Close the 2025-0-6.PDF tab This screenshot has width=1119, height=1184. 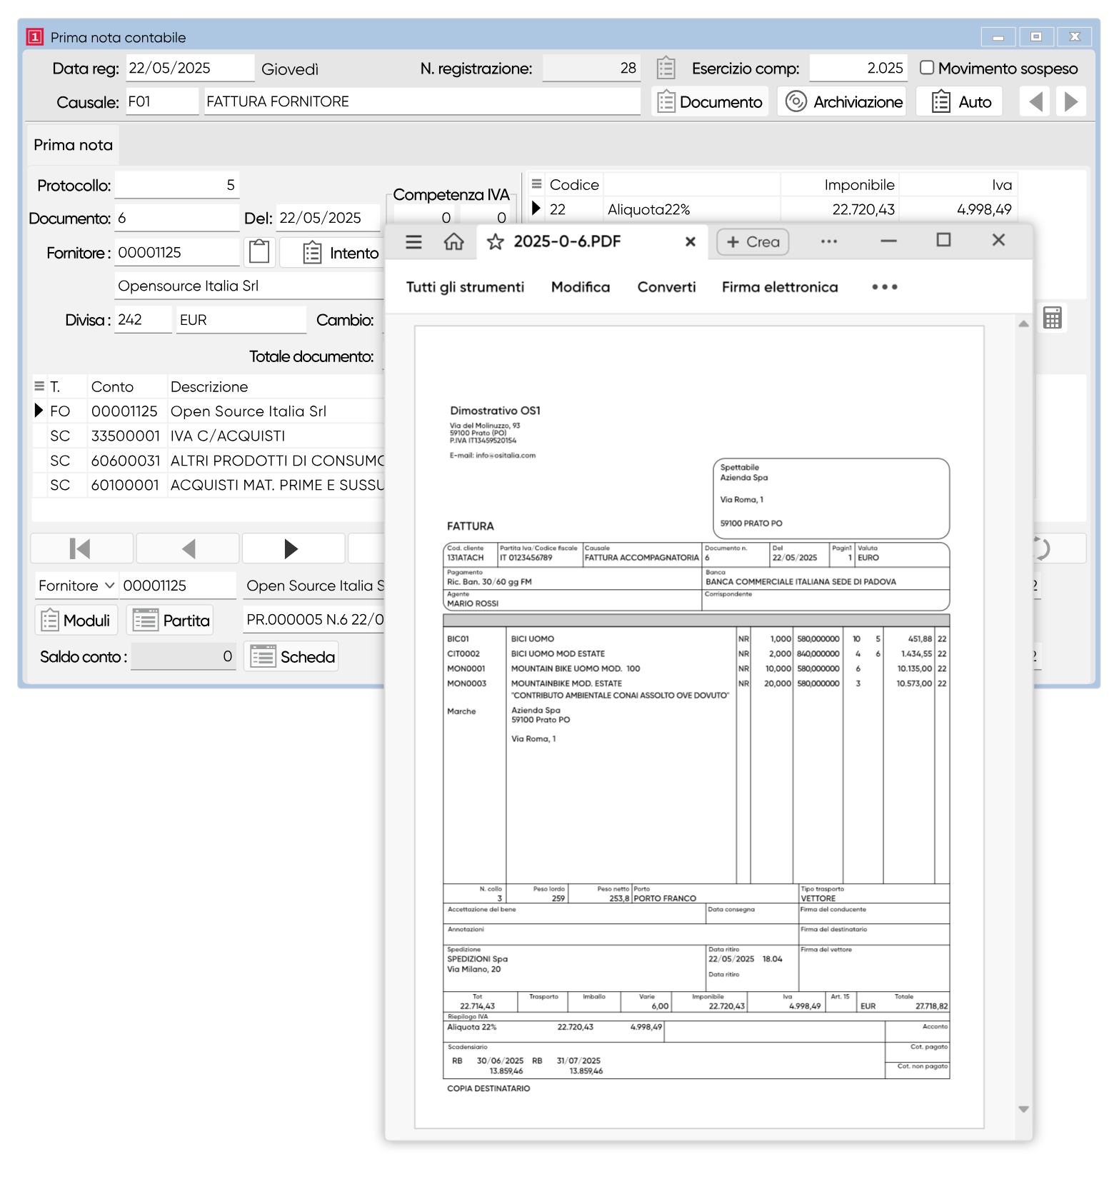pos(691,242)
